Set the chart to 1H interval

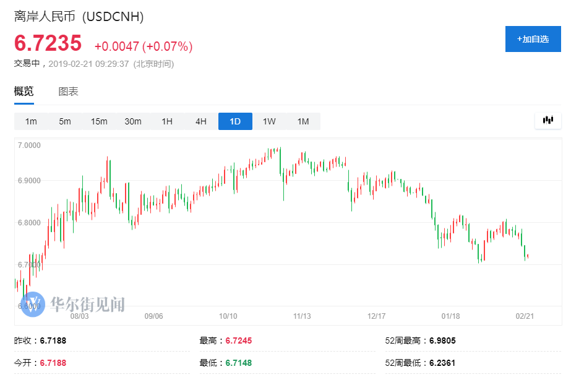(x=167, y=121)
